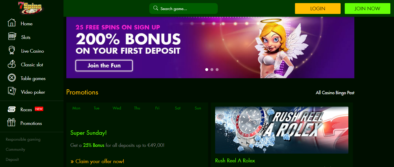Open the Promotions gift box icon

pyautogui.click(x=11, y=122)
